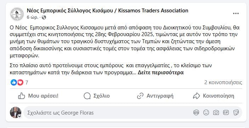Click the 6 ώρ. post timestamp
This screenshot has height=128, width=249.
click(32, 17)
